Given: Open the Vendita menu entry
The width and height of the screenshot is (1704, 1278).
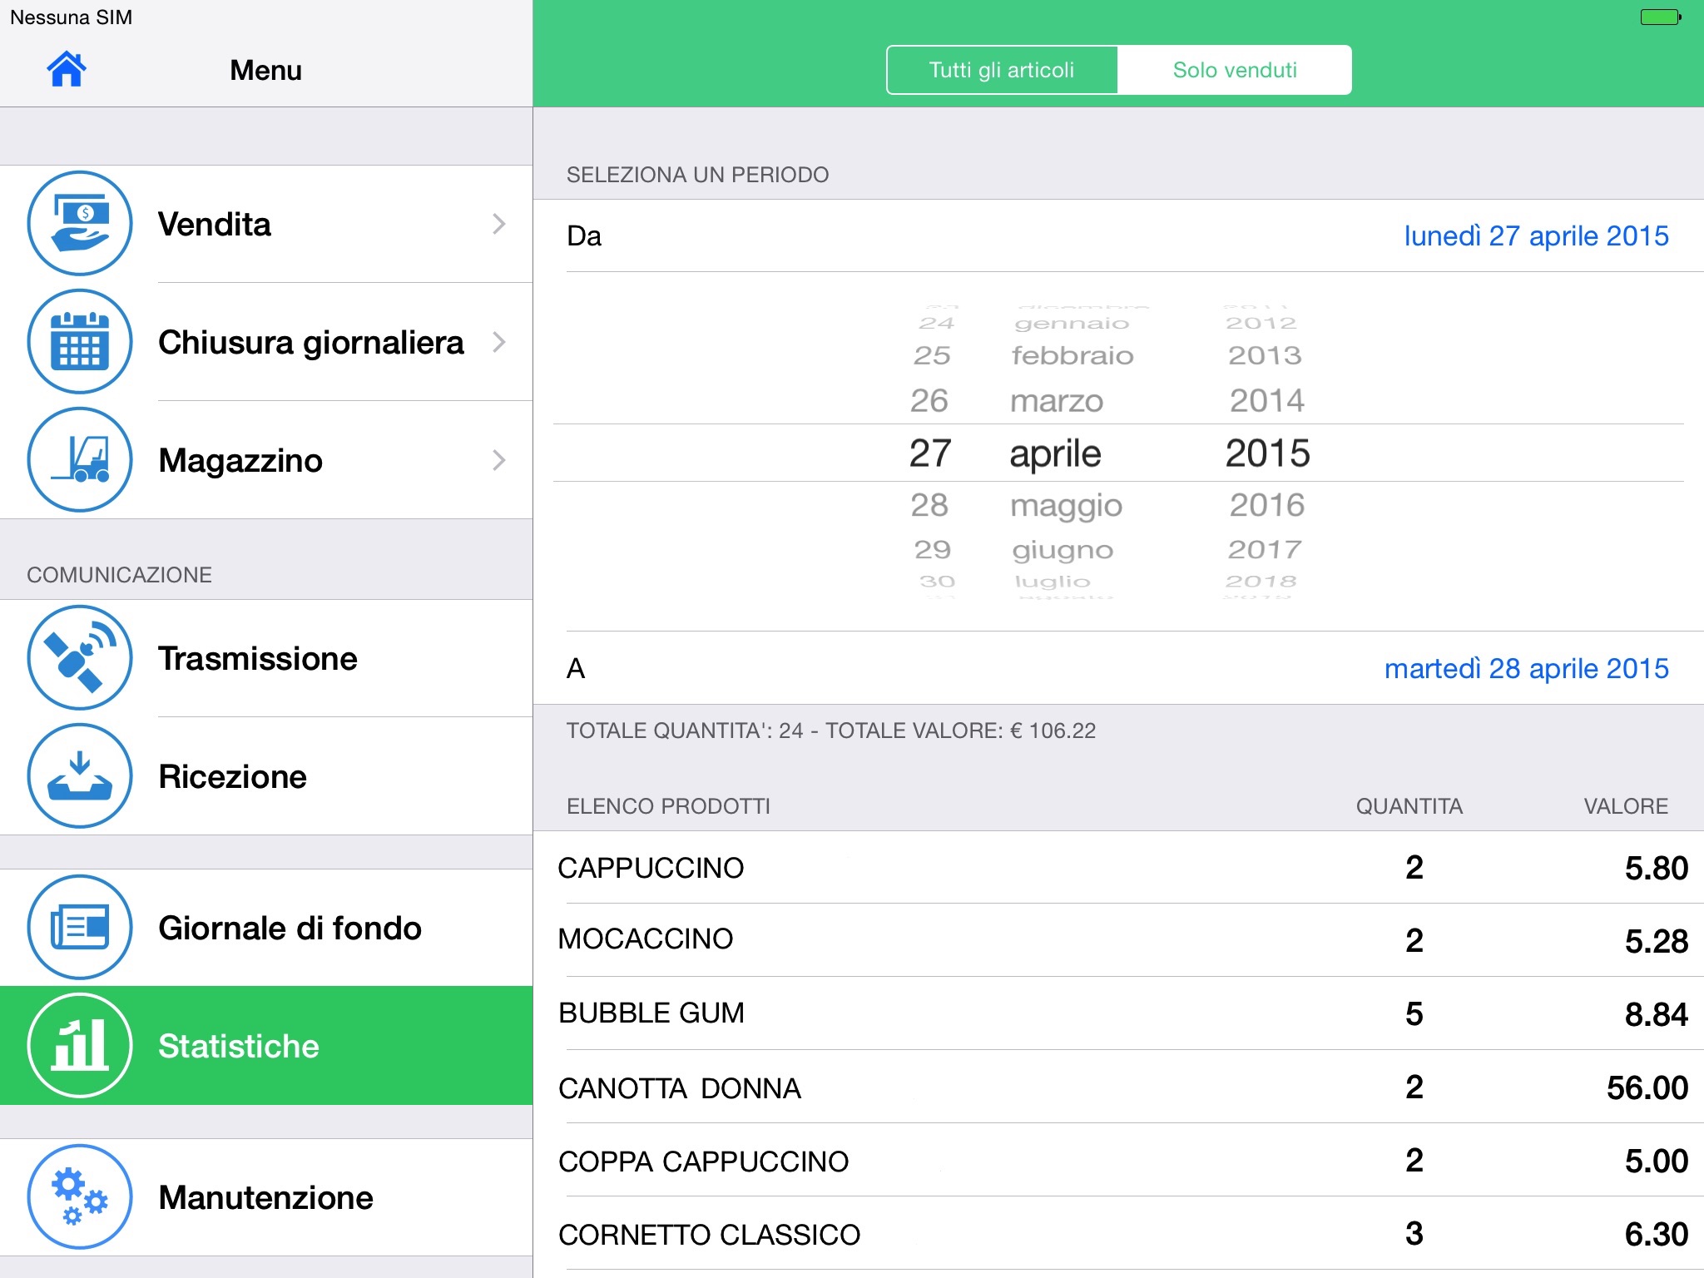Looking at the screenshot, I should point(266,224).
